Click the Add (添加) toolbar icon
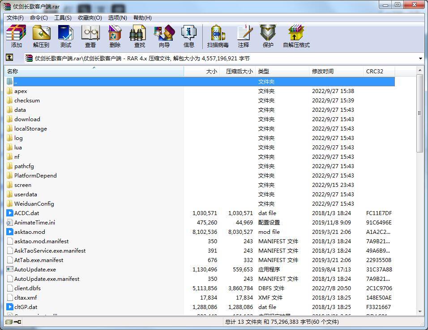The width and height of the screenshot is (428, 330). 16,36
